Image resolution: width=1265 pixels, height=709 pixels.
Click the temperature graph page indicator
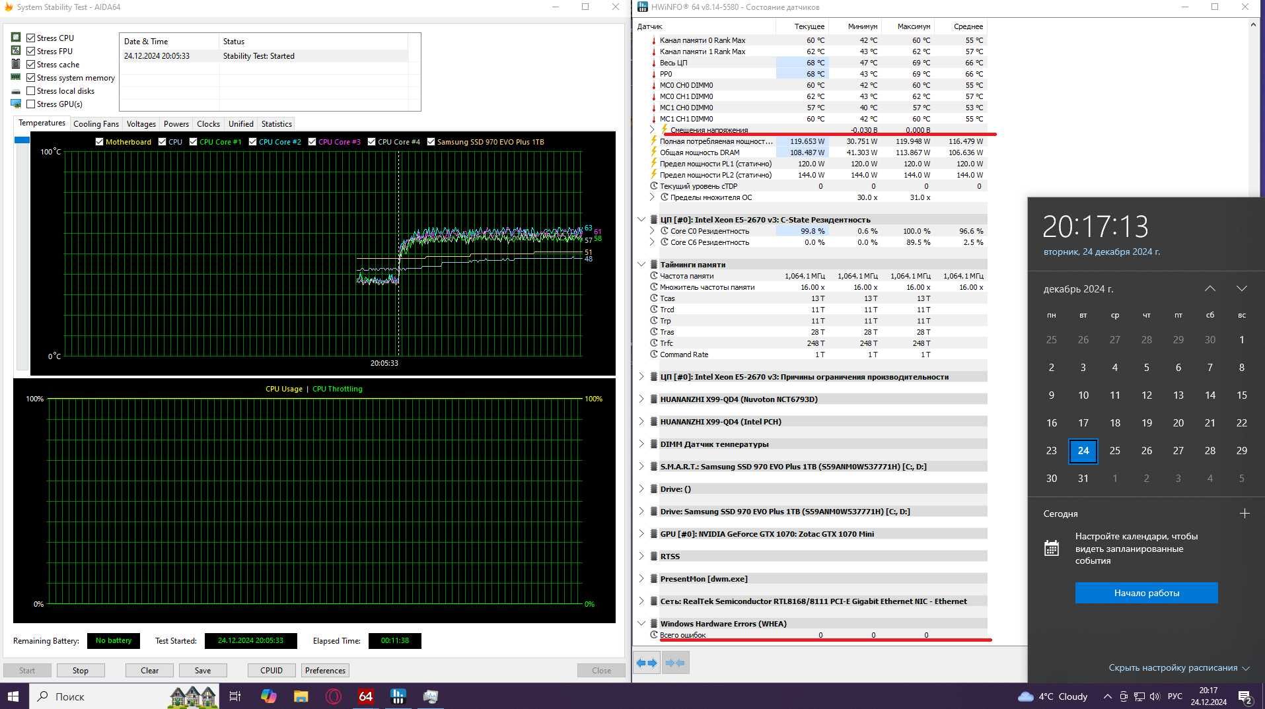click(22, 140)
